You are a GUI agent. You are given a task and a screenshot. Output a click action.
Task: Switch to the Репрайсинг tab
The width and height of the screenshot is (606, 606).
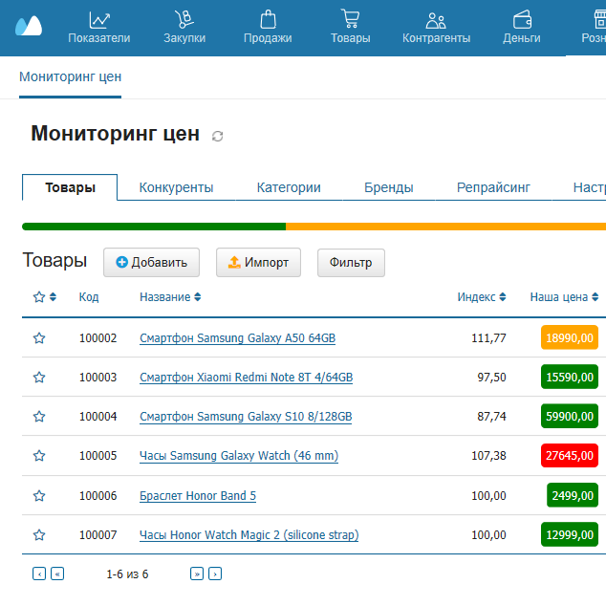(493, 187)
